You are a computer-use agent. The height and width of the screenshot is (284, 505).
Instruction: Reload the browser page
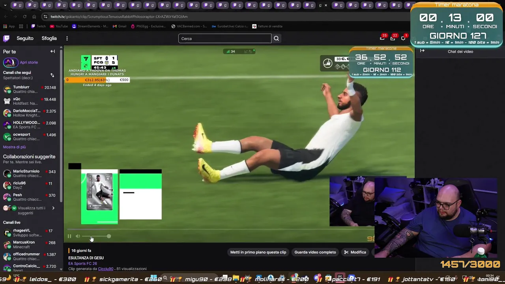pyautogui.click(x=24, y=17)
